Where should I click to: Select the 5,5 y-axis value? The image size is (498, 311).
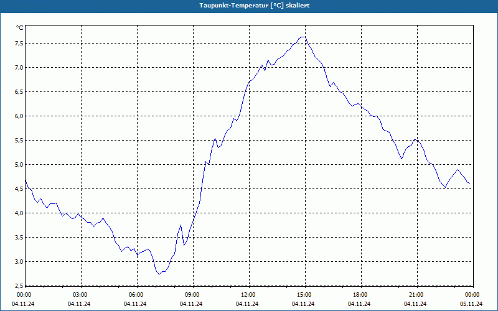19,141
